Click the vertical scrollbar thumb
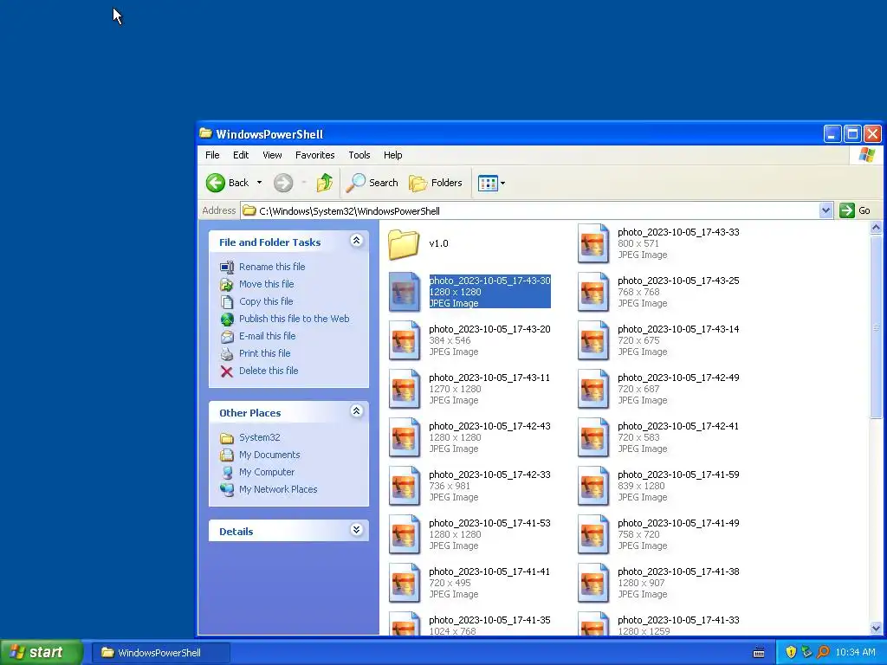887x665 pixels. [x=876, y=326]
